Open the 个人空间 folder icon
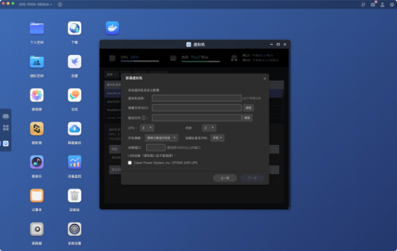Viewport: 397px width, 251px height. pos(36,28)
